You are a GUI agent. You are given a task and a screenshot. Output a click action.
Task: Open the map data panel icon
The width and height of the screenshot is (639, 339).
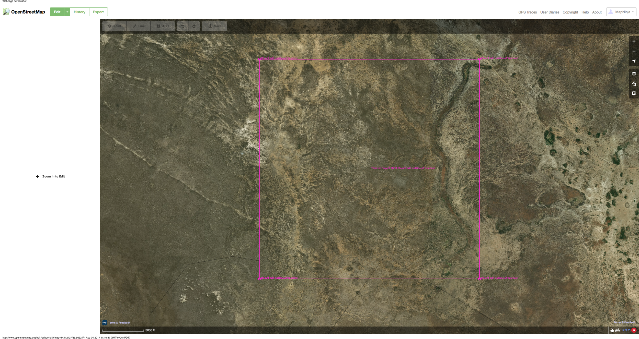pos(634,84)
